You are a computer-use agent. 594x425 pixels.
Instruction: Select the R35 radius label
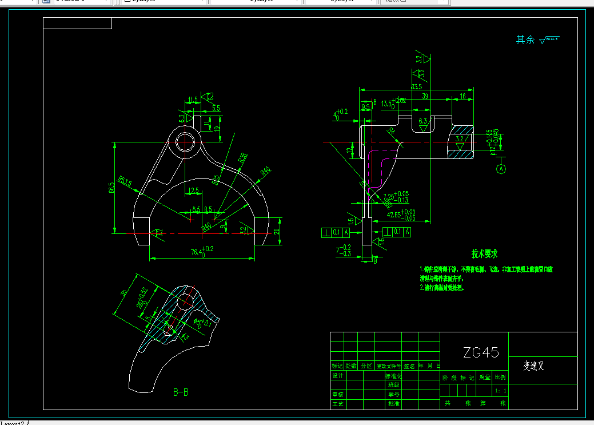(x=215, y=180)
